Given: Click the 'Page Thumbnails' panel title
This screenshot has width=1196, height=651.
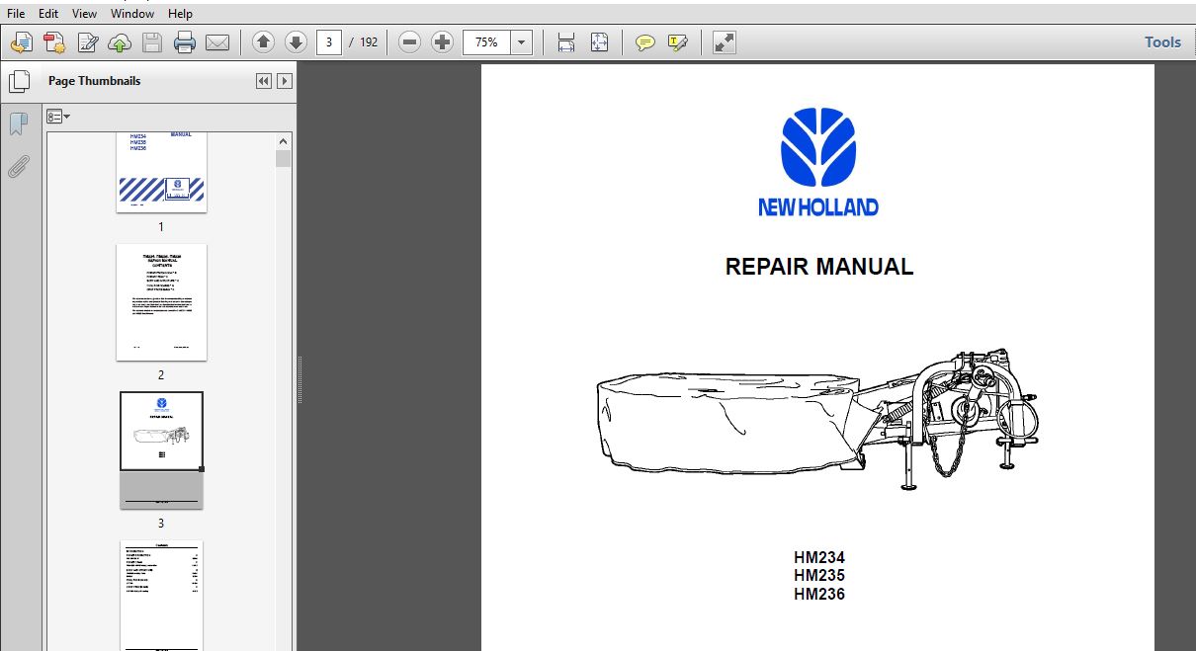Looking at the screenshot, I should coord(94,81).
